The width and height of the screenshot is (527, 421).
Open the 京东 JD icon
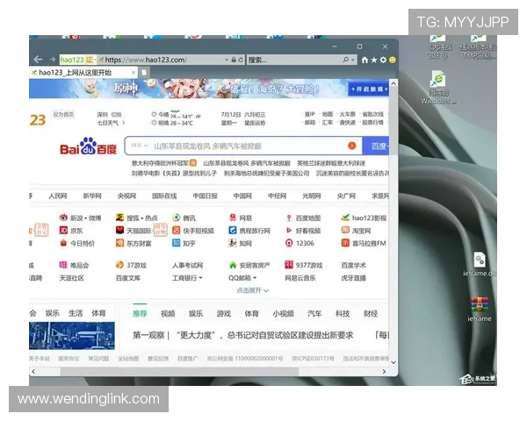(x=63, y=231)
